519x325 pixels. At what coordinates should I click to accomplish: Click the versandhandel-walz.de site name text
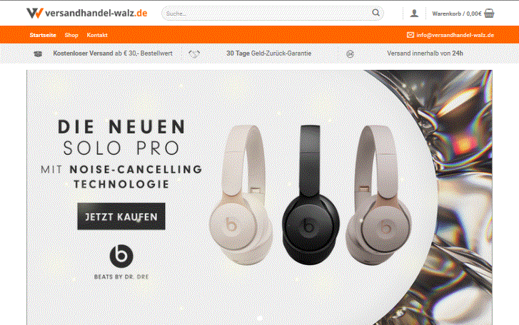coord(96,14)
